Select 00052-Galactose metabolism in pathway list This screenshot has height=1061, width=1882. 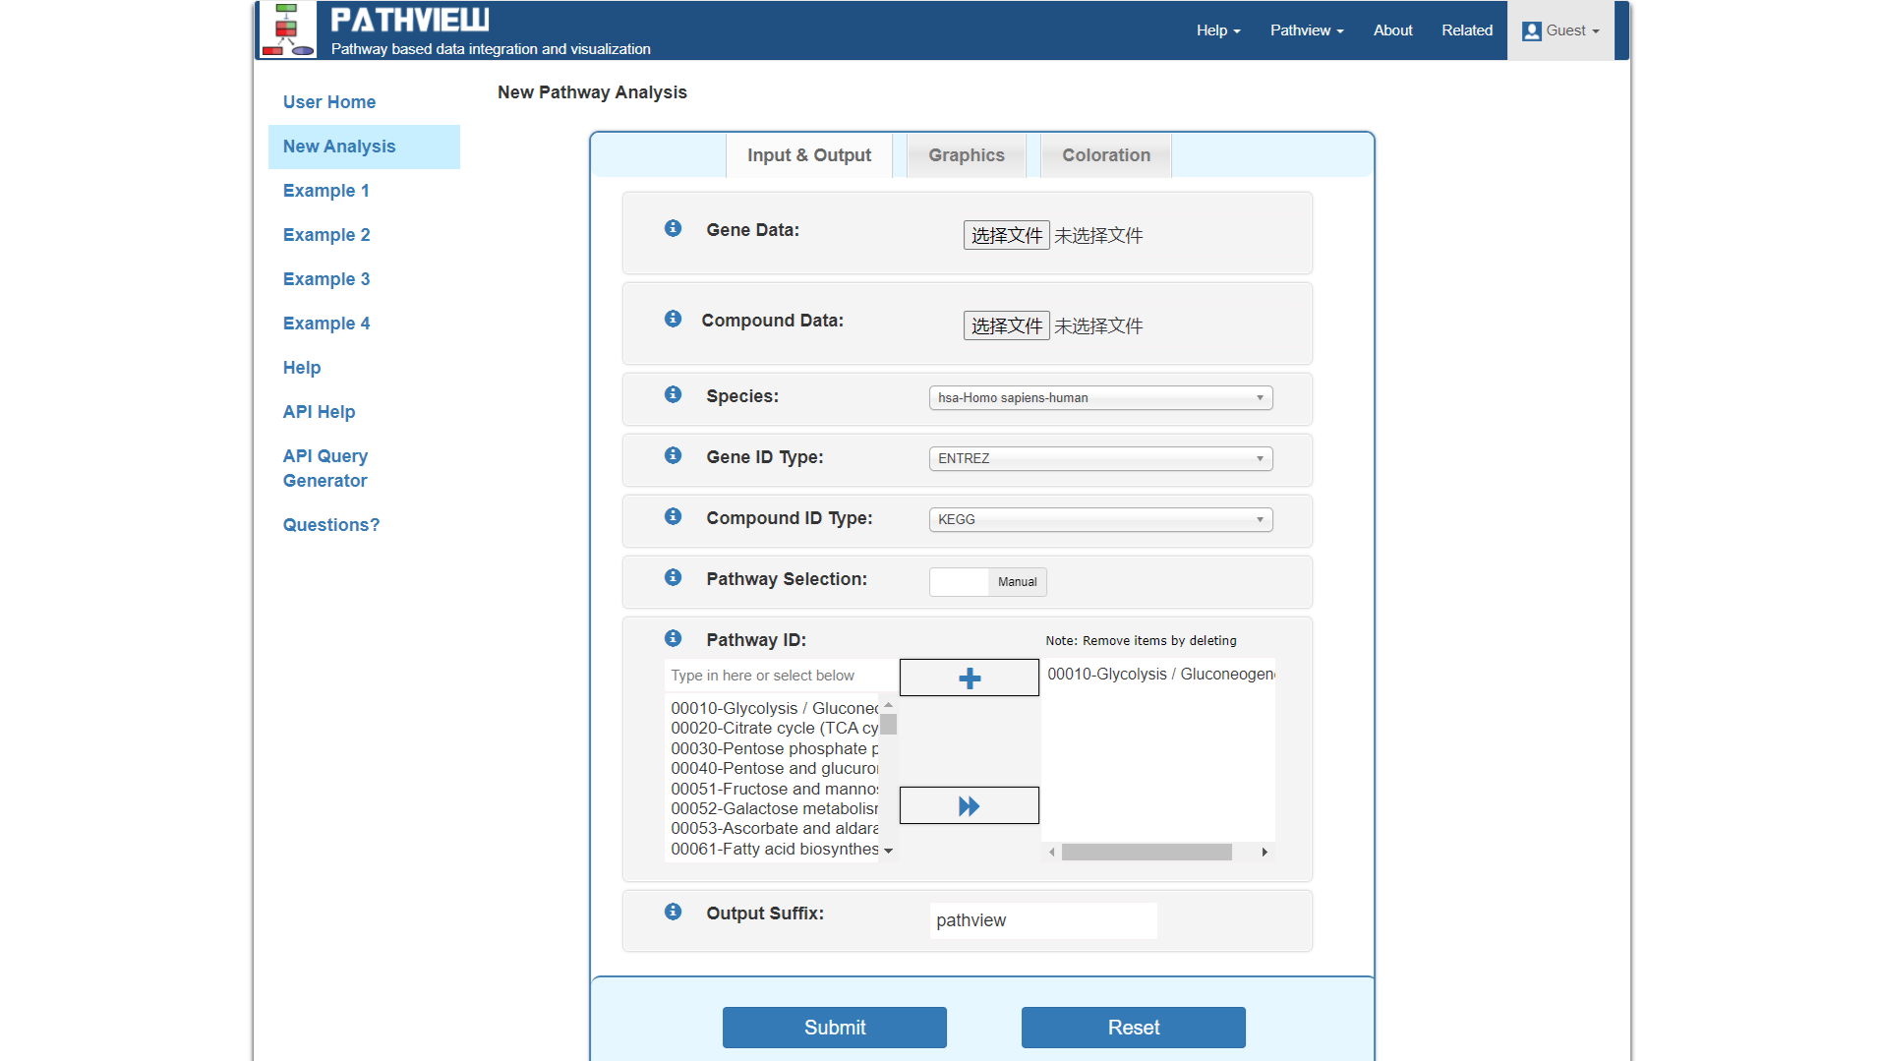(x=774, y=809)
